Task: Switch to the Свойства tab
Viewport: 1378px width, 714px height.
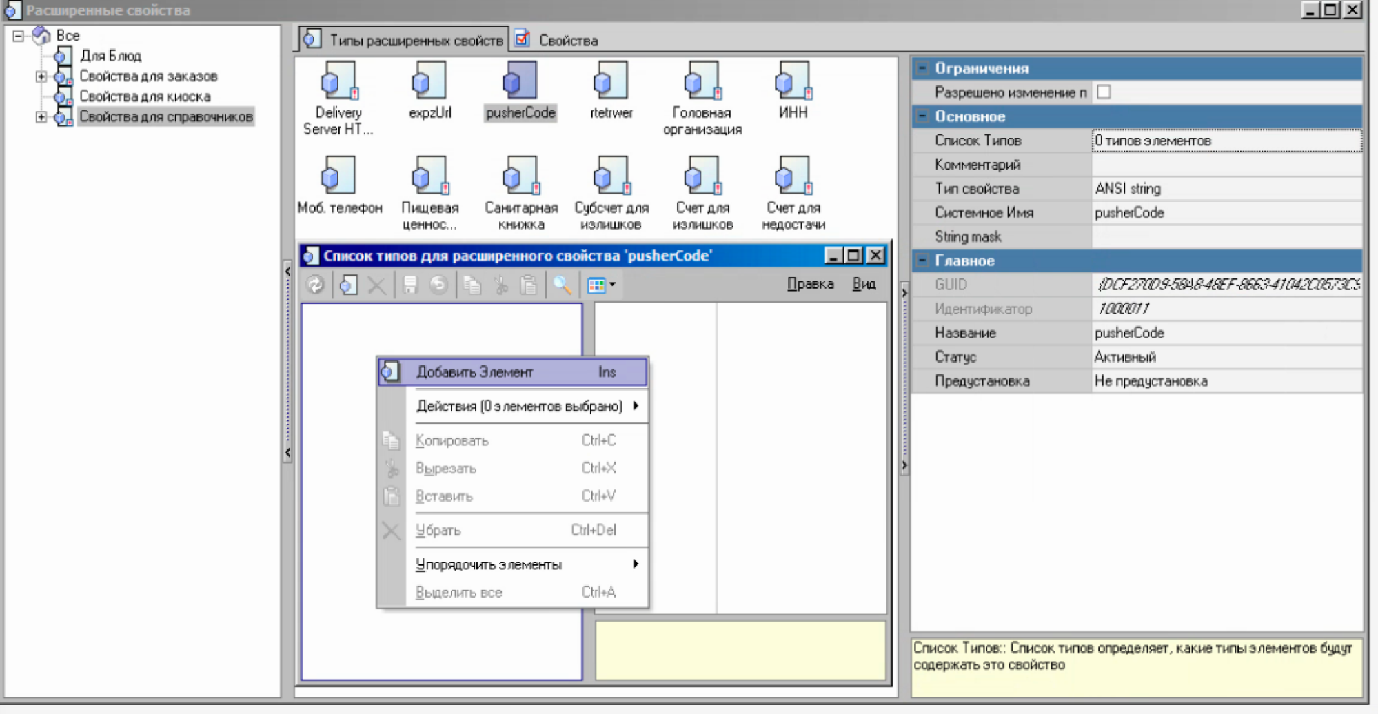Action: point(567,41)
